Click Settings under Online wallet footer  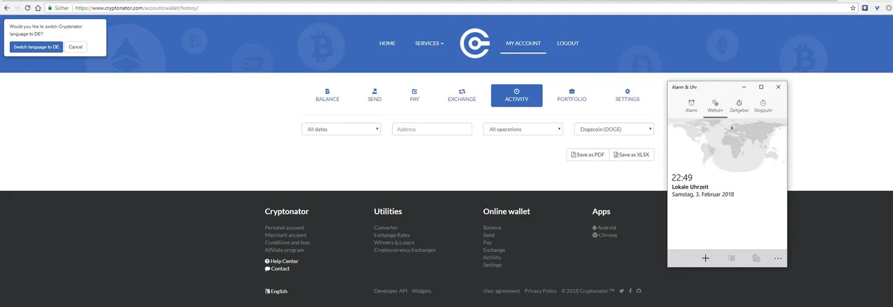[493, 265]
